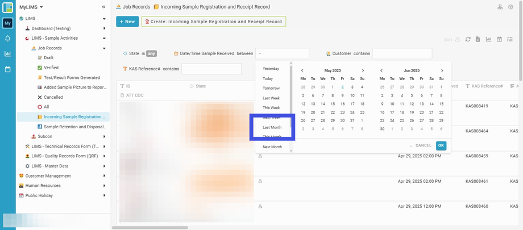Click the export file download icon
The image size is (523, 230).
478,39
